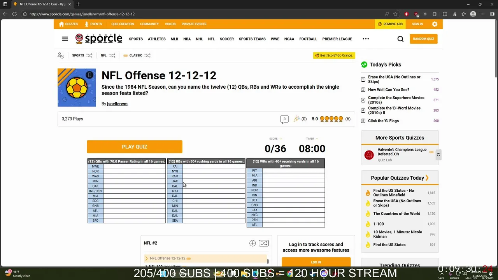Image resolution: width=498 pixels, height=280 pixels.
Task: Click the user checkmark icon beside SPORTS
Action: point(61,56)
